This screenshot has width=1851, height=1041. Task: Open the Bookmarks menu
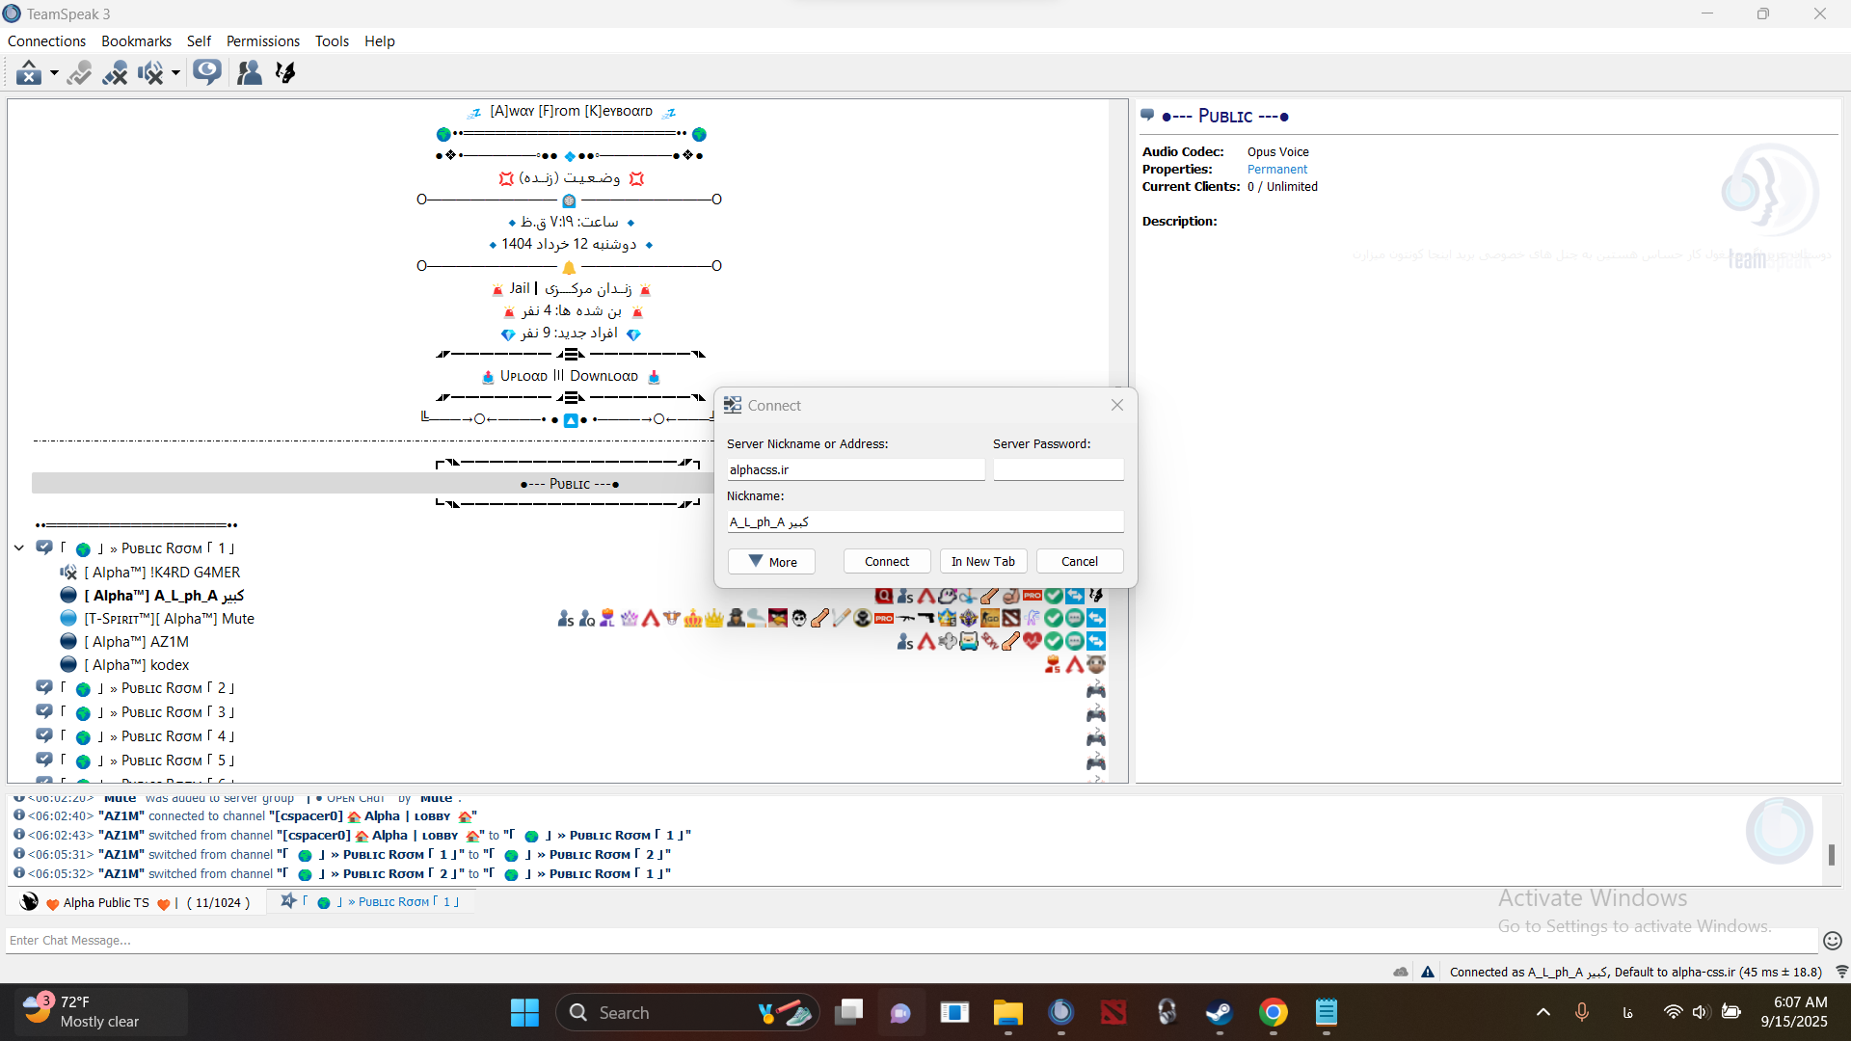coord(136,41)
